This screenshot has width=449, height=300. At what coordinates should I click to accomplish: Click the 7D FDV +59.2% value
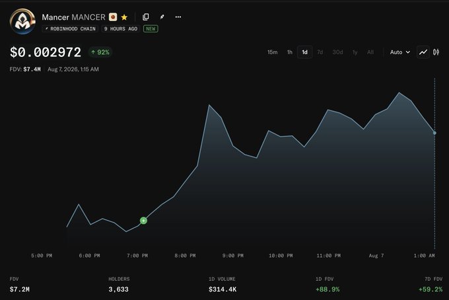431,289
